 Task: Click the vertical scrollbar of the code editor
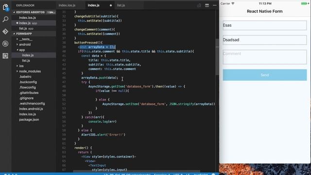217,57
